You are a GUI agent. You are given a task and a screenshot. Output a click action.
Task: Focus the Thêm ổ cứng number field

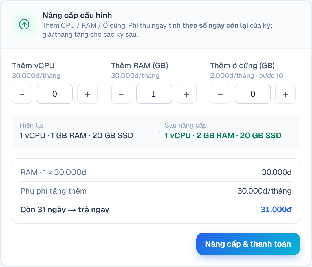[253, 94]
